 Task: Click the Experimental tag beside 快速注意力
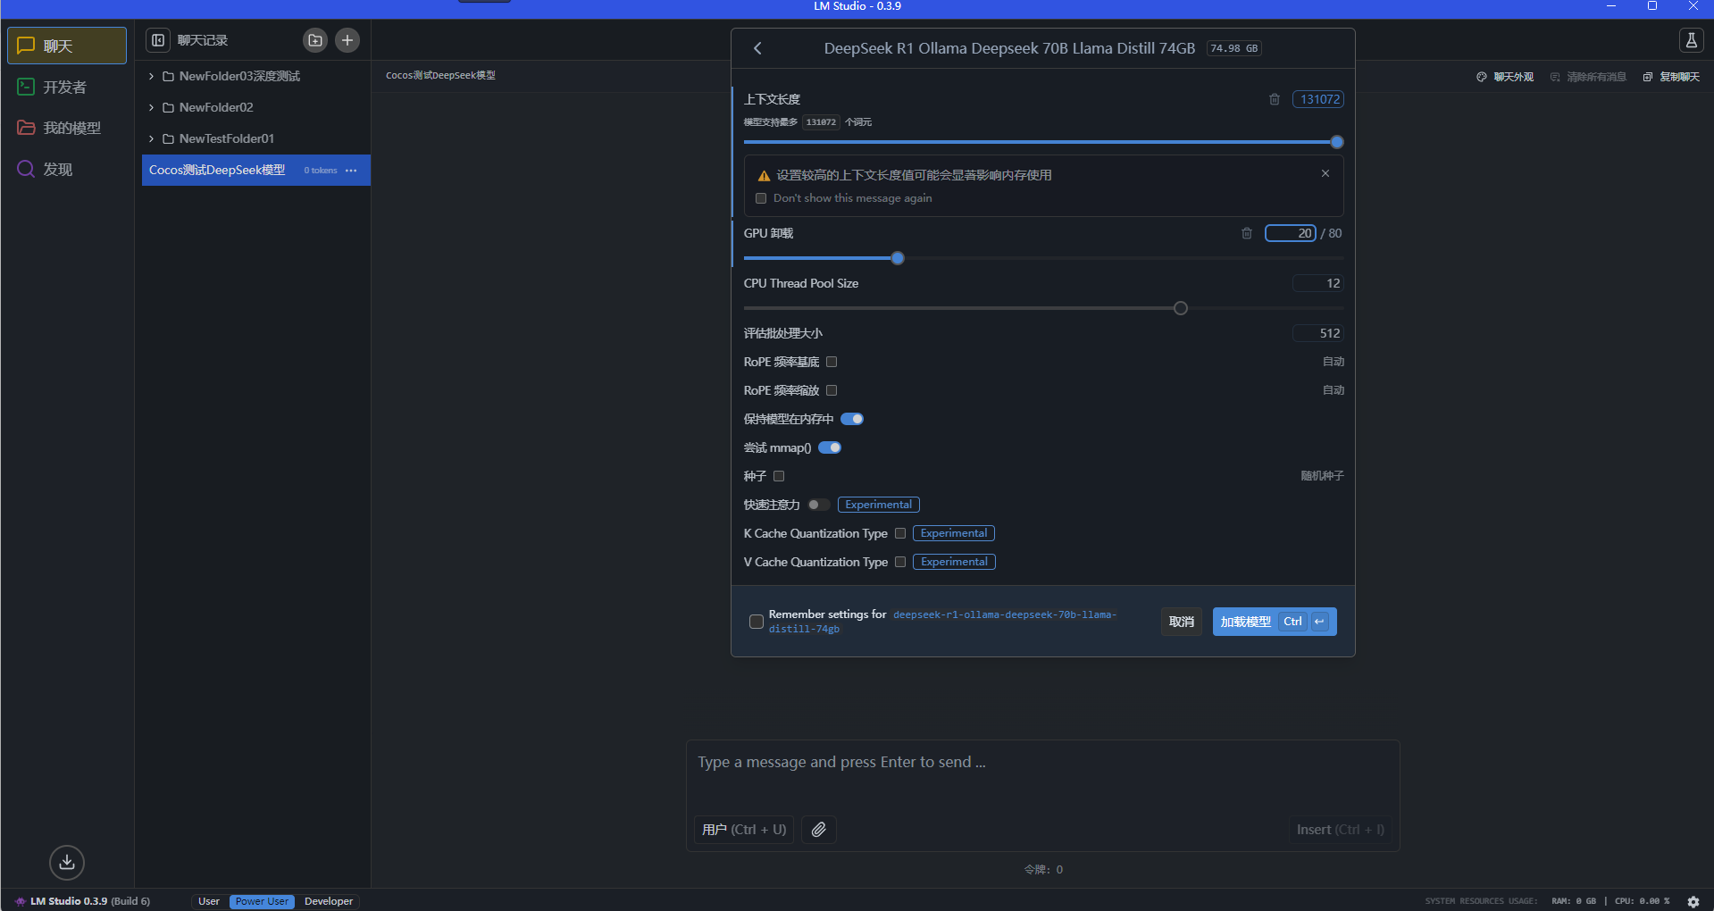tap(879, 505)
